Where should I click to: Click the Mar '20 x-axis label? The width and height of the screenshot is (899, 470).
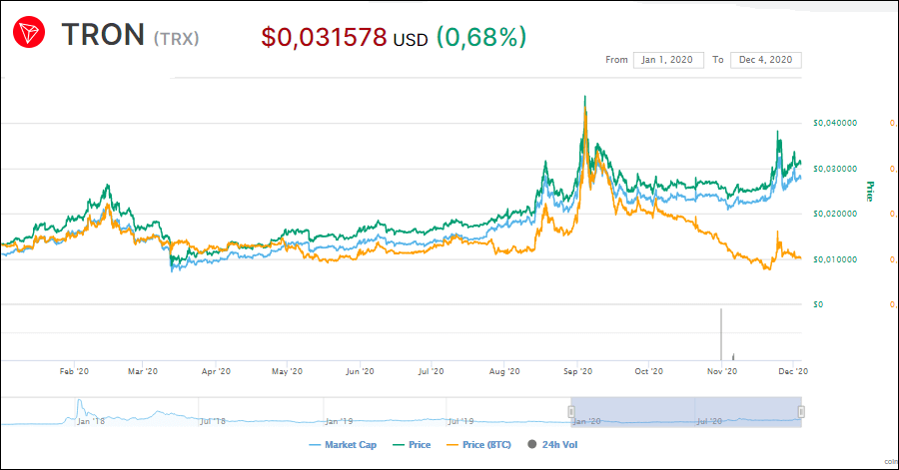click(144, 371)
